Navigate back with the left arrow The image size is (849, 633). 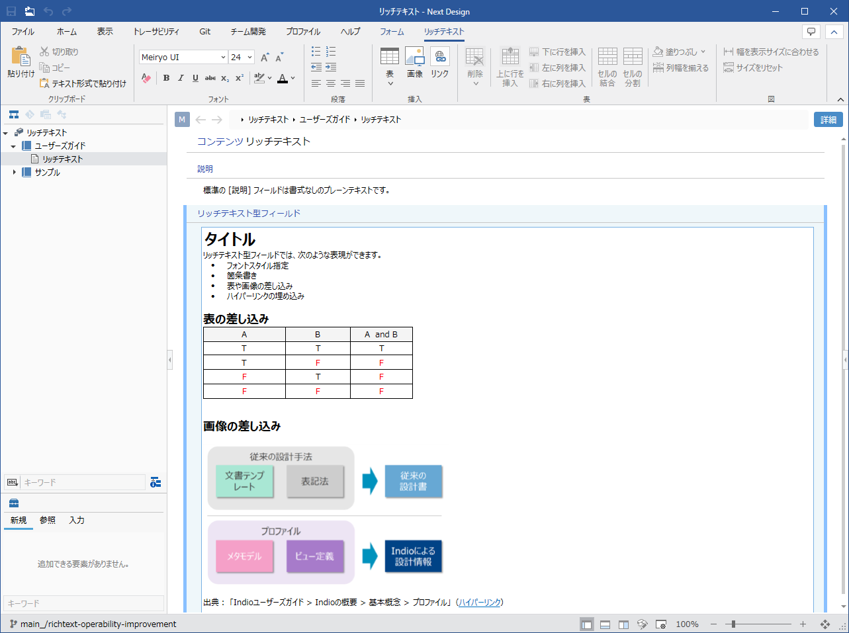point(201,120)
